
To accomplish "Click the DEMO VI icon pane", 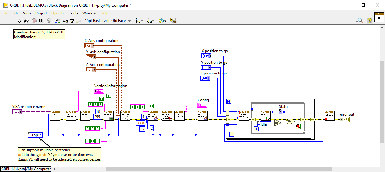I will pyautogui.click(x=379, y=17).
